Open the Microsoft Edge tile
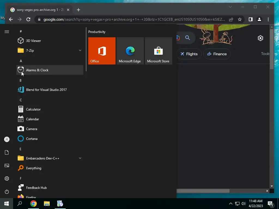 point(130,51)
